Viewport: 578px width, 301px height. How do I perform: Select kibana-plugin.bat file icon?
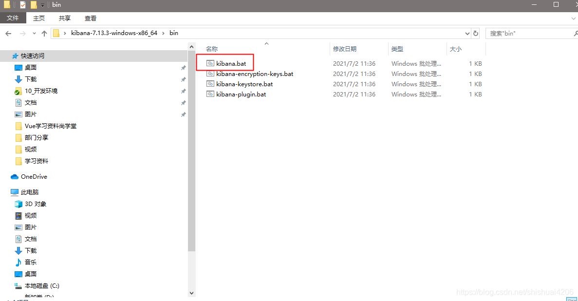pos(210,94)
